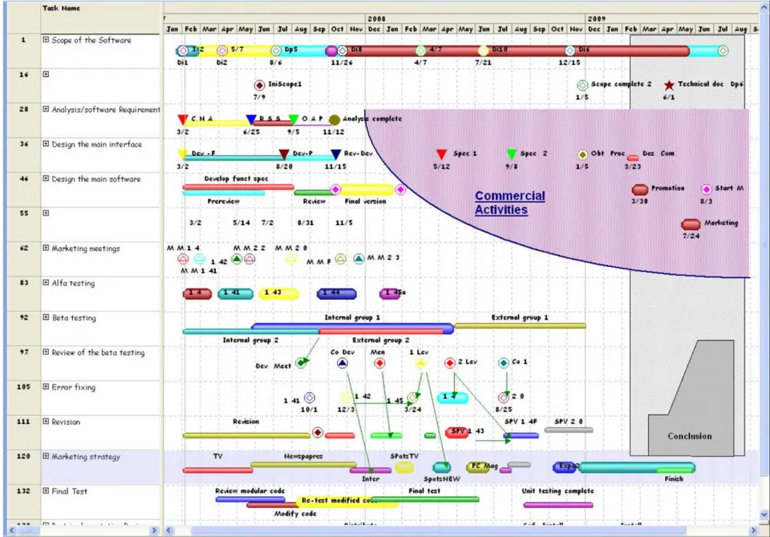Click the task list scrollbar left arrow
The image size is (770, 537).
pyautogui.click(x=12, y=531)
